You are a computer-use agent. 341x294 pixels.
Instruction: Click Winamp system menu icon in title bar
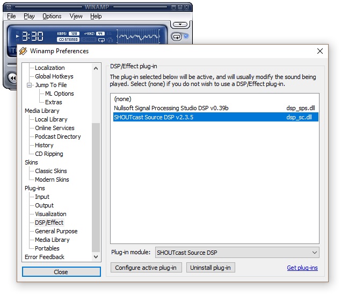pyautogui.click(x=9, y=7)
